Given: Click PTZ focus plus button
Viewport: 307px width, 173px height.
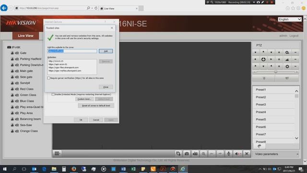Looking at the screenshot, I should tap(279, 59).
